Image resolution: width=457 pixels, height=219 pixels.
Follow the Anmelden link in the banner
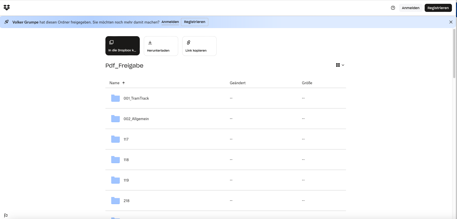pos(170,22)
